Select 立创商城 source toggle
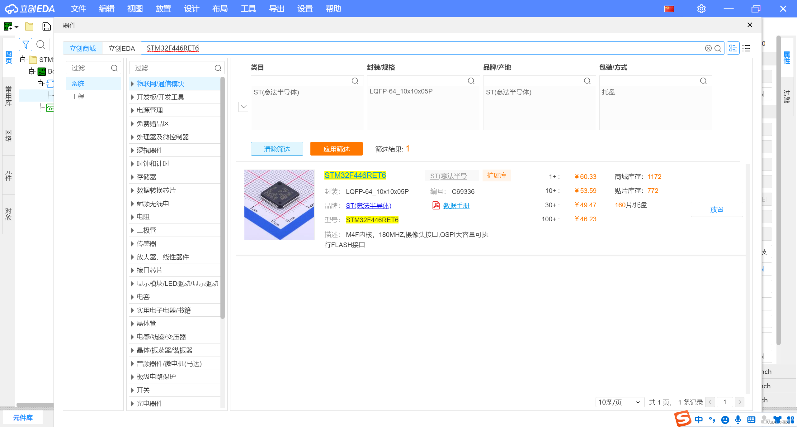797x427 pixels. [83, 48]
